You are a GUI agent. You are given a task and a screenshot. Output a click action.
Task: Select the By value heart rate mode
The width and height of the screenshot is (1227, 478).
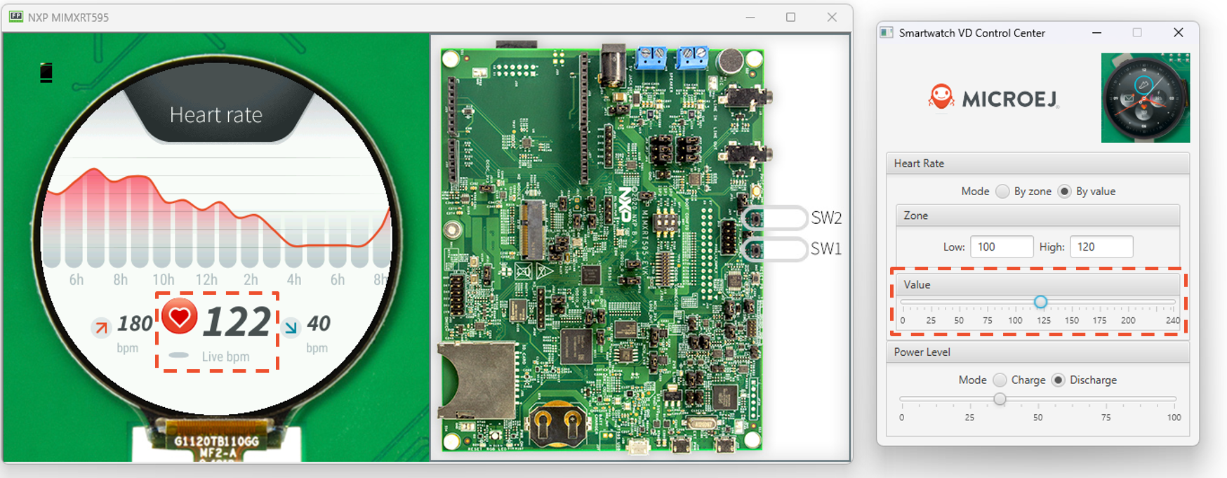click(x=1064, y=192)
